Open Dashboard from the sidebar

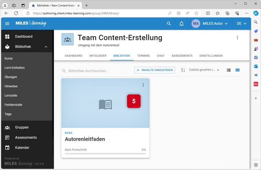click(24, 36)
